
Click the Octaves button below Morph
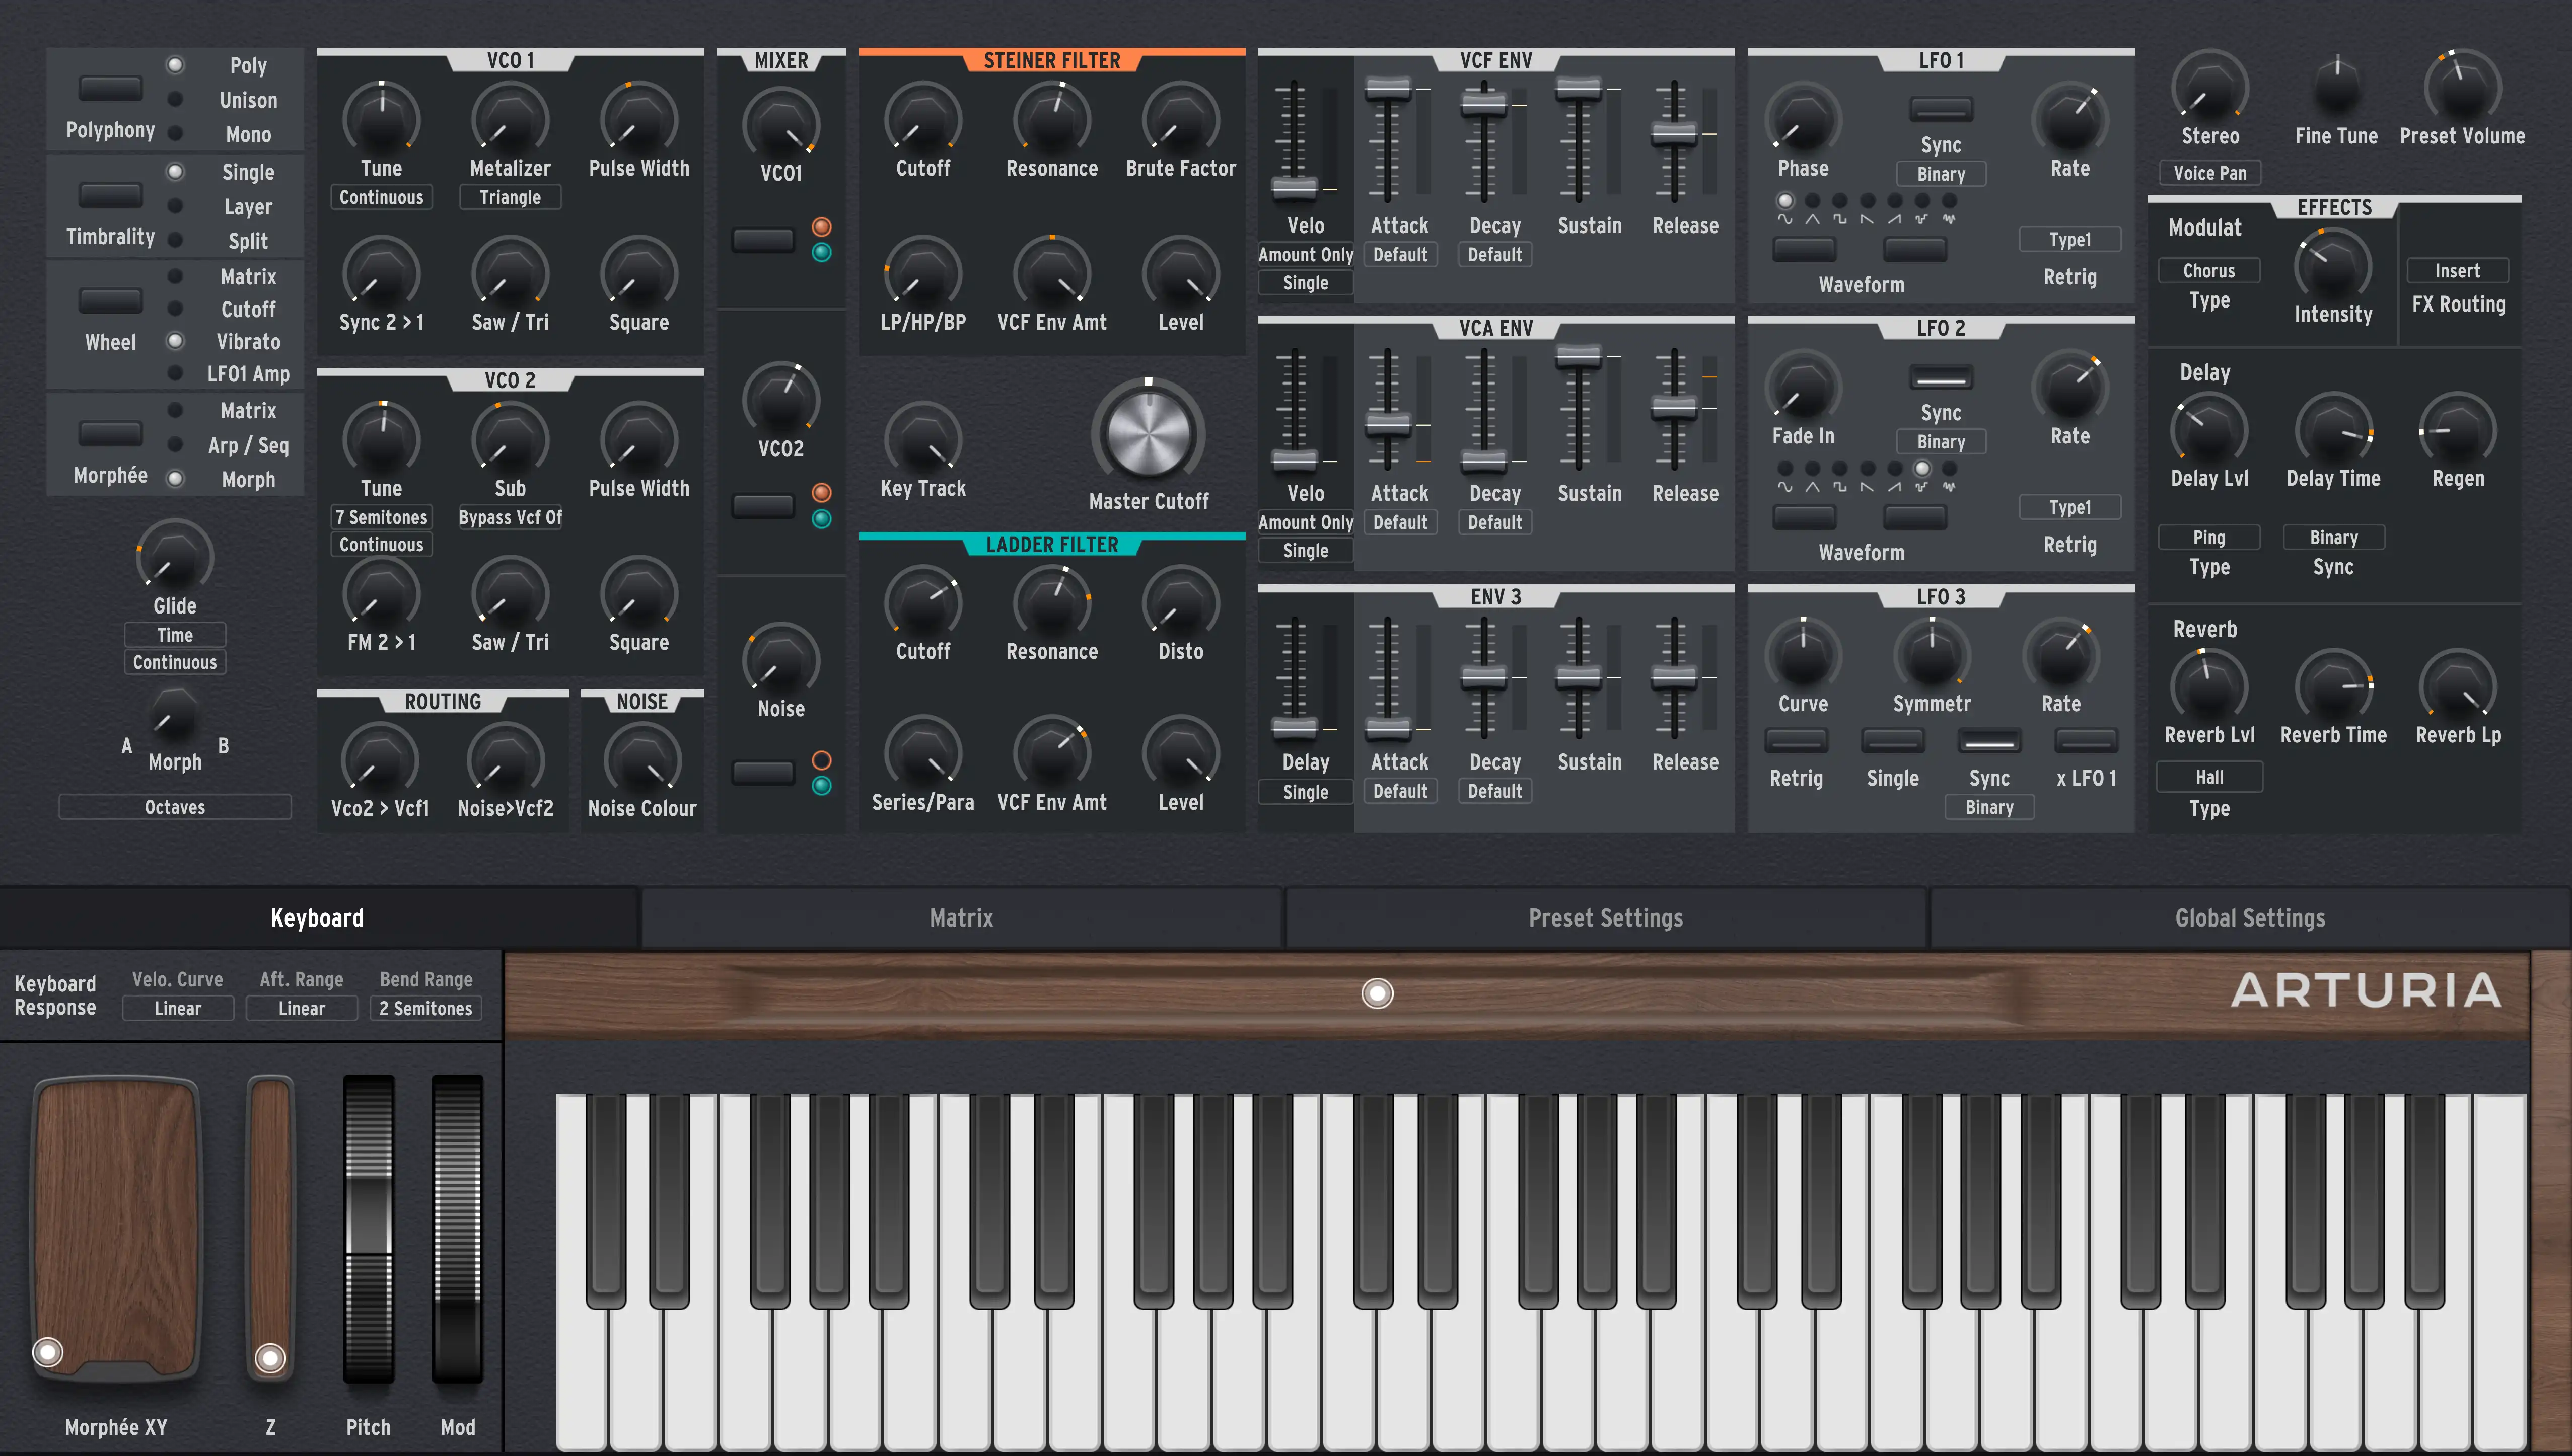tap(174, 807)
